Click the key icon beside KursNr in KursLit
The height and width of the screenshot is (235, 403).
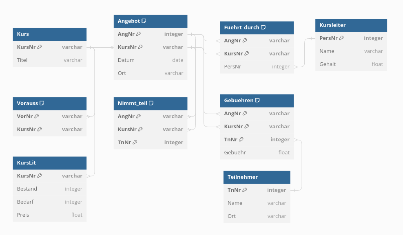click(40, 176)
